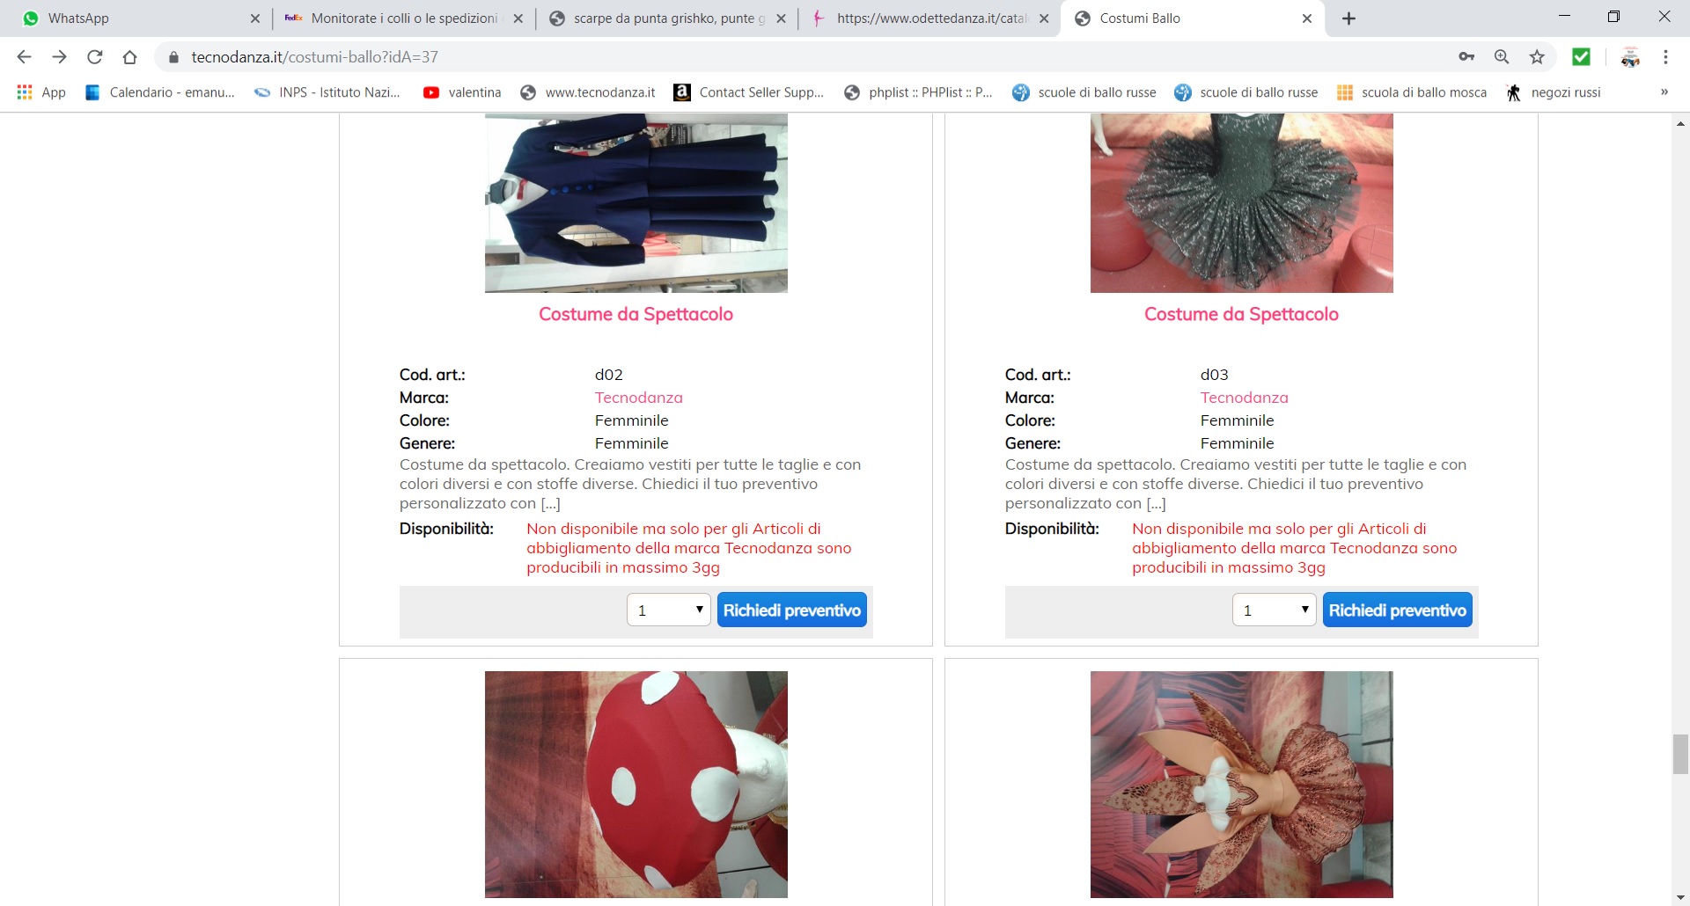Image resolution: width=1690 pixels, height=906 pixels.
Task: Open saved passwords key icon
Action: click(x=1466, y=57)
